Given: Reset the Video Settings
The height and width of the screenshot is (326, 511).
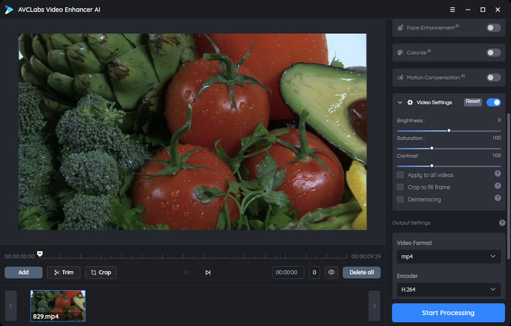Looking at the screenshot, I should (473, 102).
